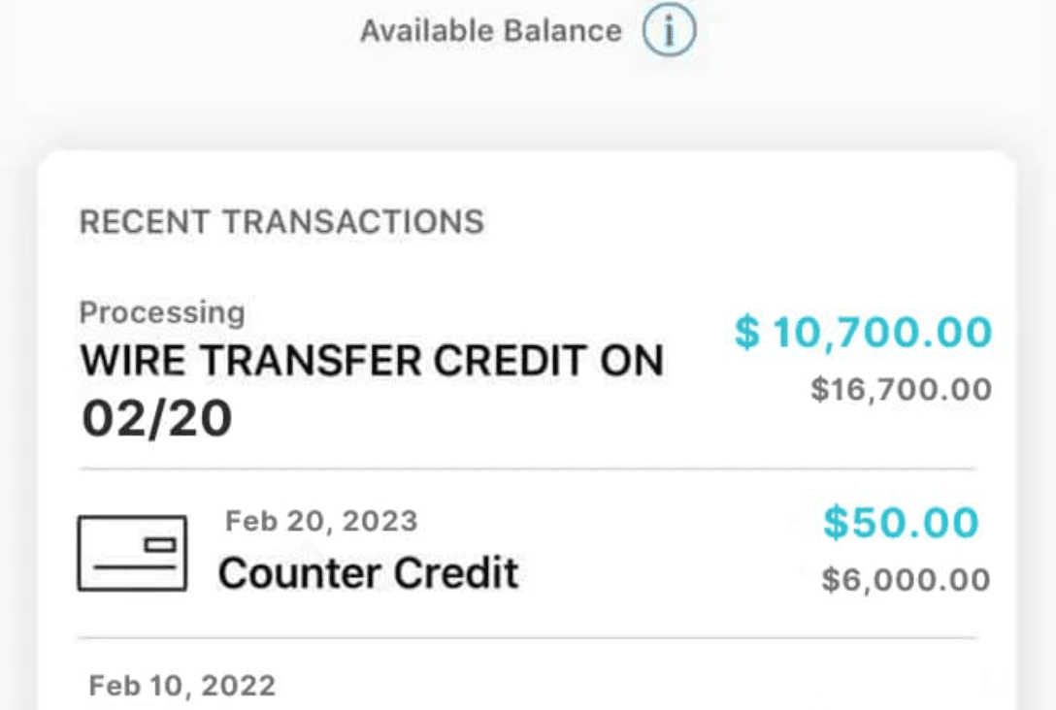
Task: Tap the divider below the wire transfer
Action: 527,468
